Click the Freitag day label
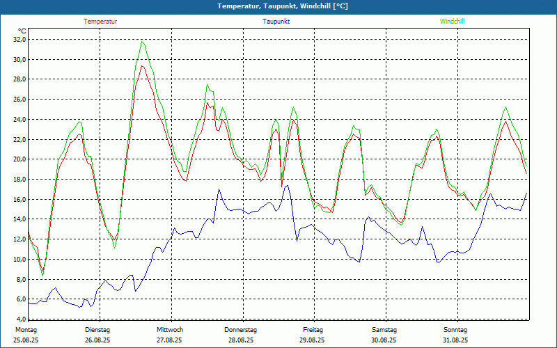 pos(313,330)
